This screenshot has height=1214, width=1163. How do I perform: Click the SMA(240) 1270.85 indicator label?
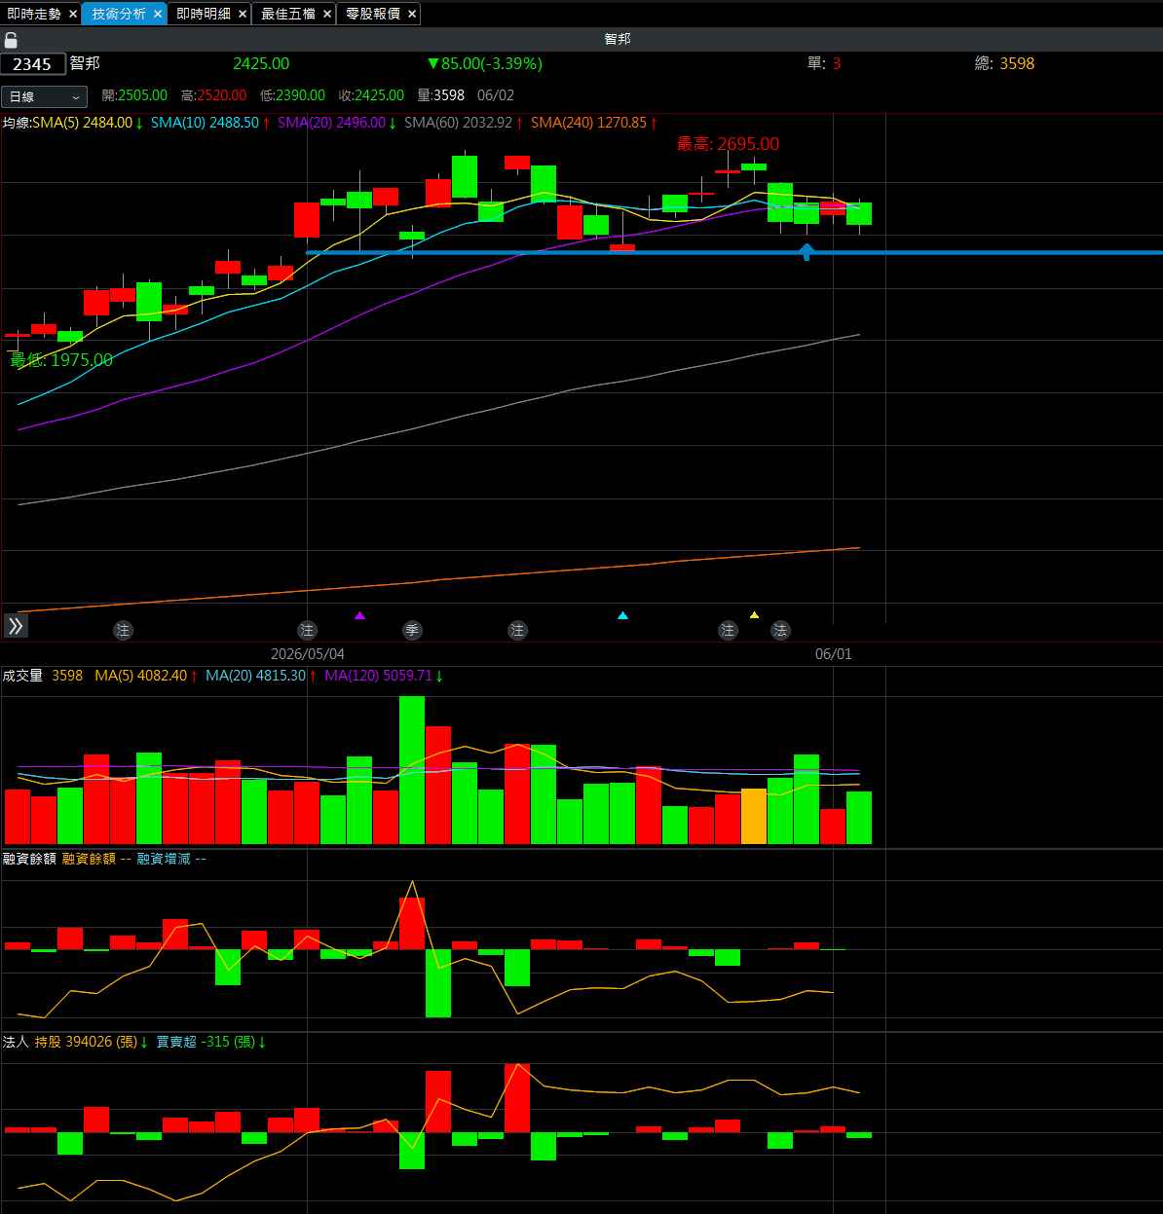click(x=594, y=123)
